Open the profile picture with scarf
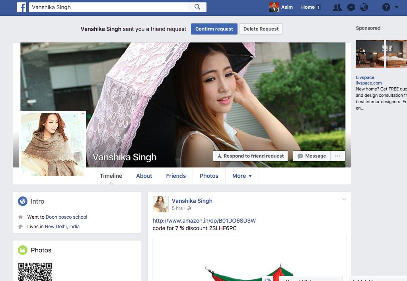 coord(53,144)
